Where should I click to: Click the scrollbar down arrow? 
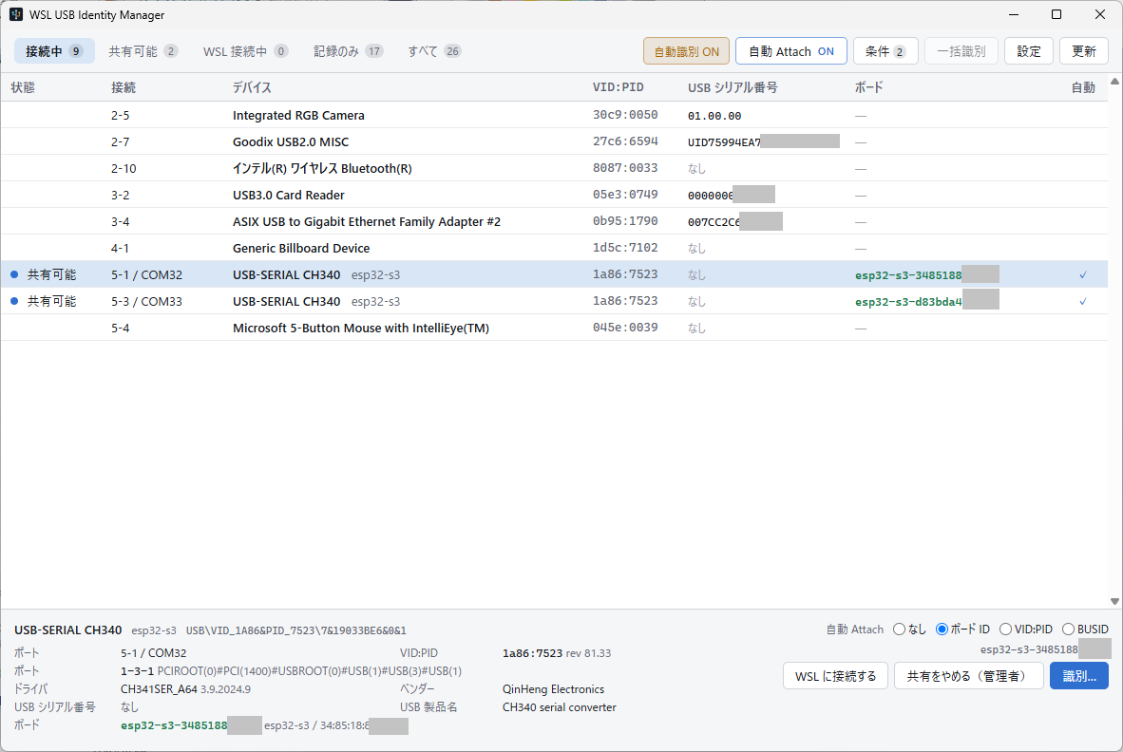tap(1114, 602)
